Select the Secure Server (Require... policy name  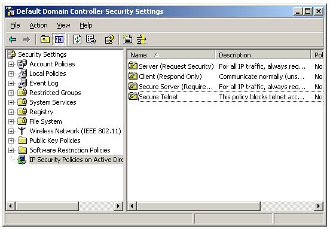(176, 87)
